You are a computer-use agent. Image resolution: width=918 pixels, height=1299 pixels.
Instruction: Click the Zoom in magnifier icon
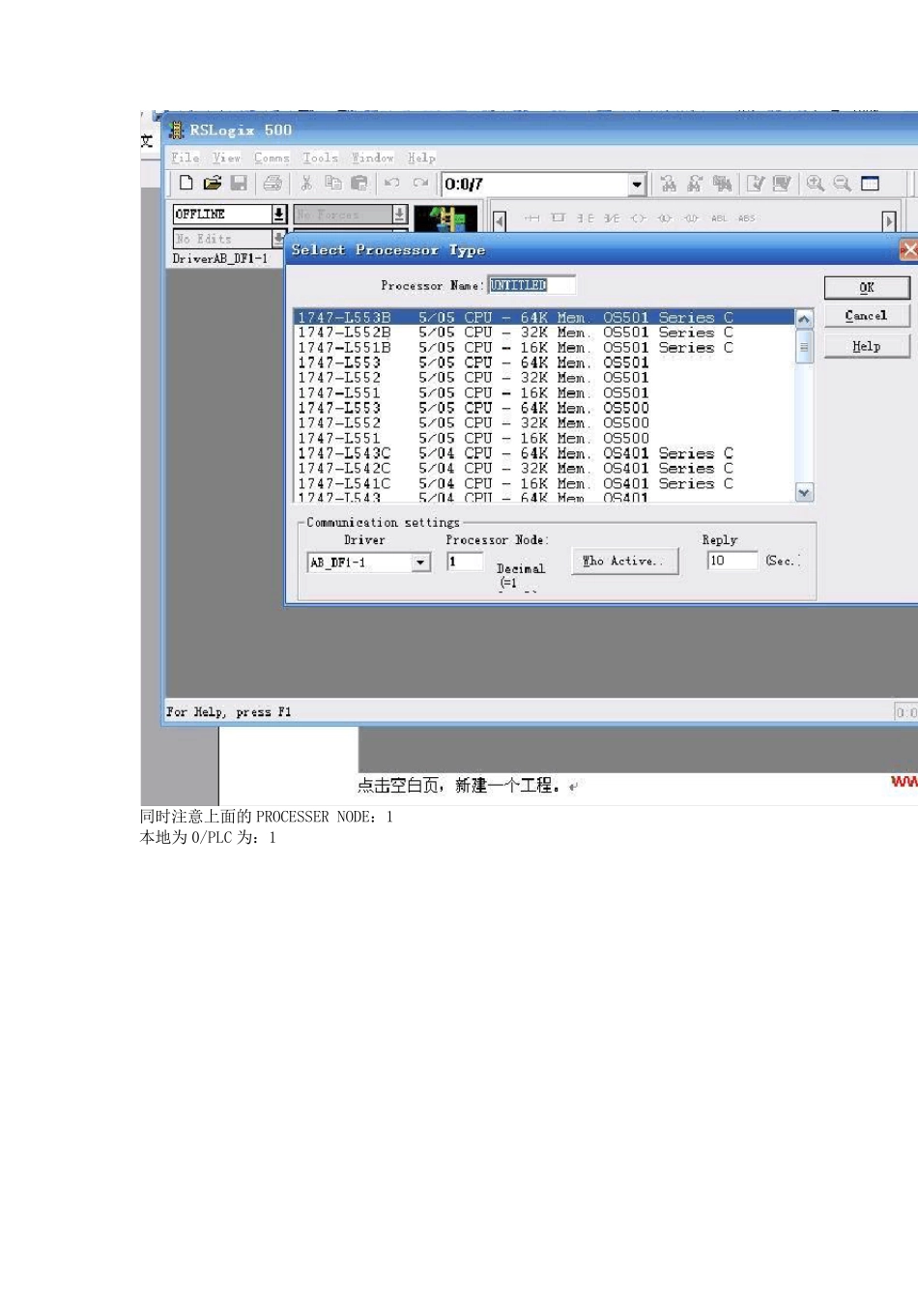(816, 184)
